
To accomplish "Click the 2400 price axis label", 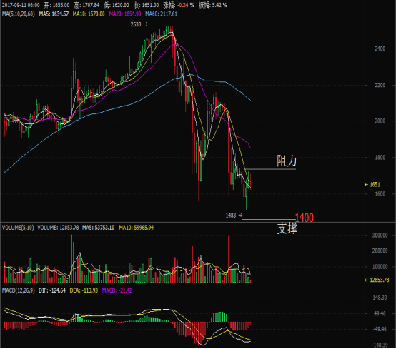I will (x=380, y=49).
